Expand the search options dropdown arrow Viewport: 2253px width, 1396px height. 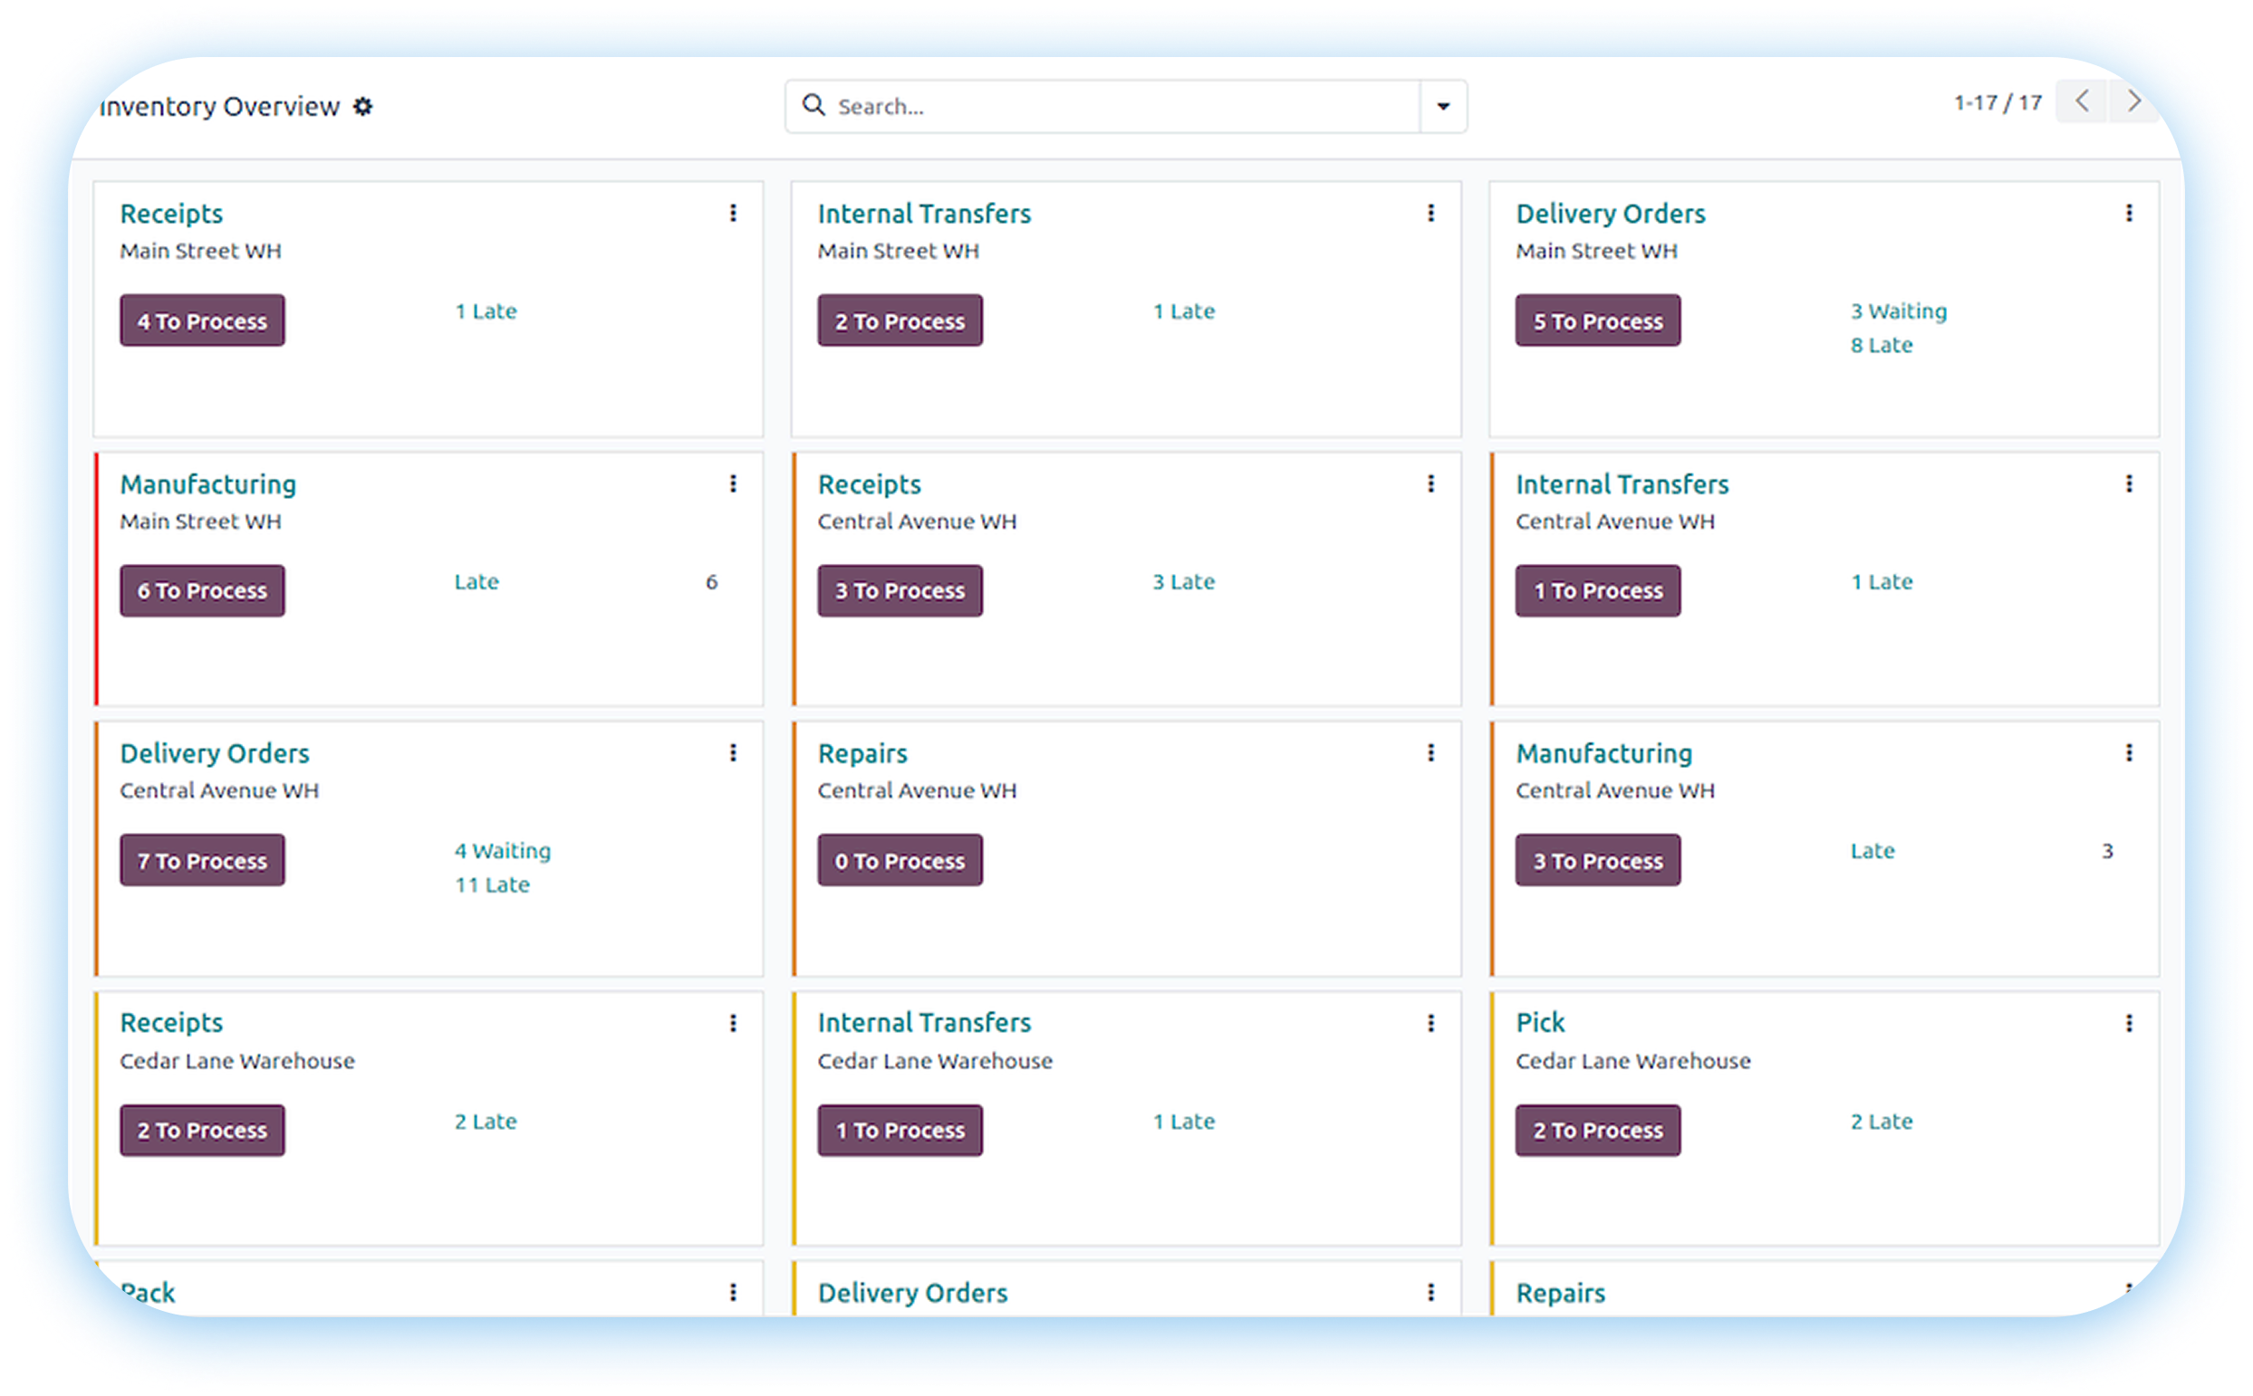(x=1443, y=107)
